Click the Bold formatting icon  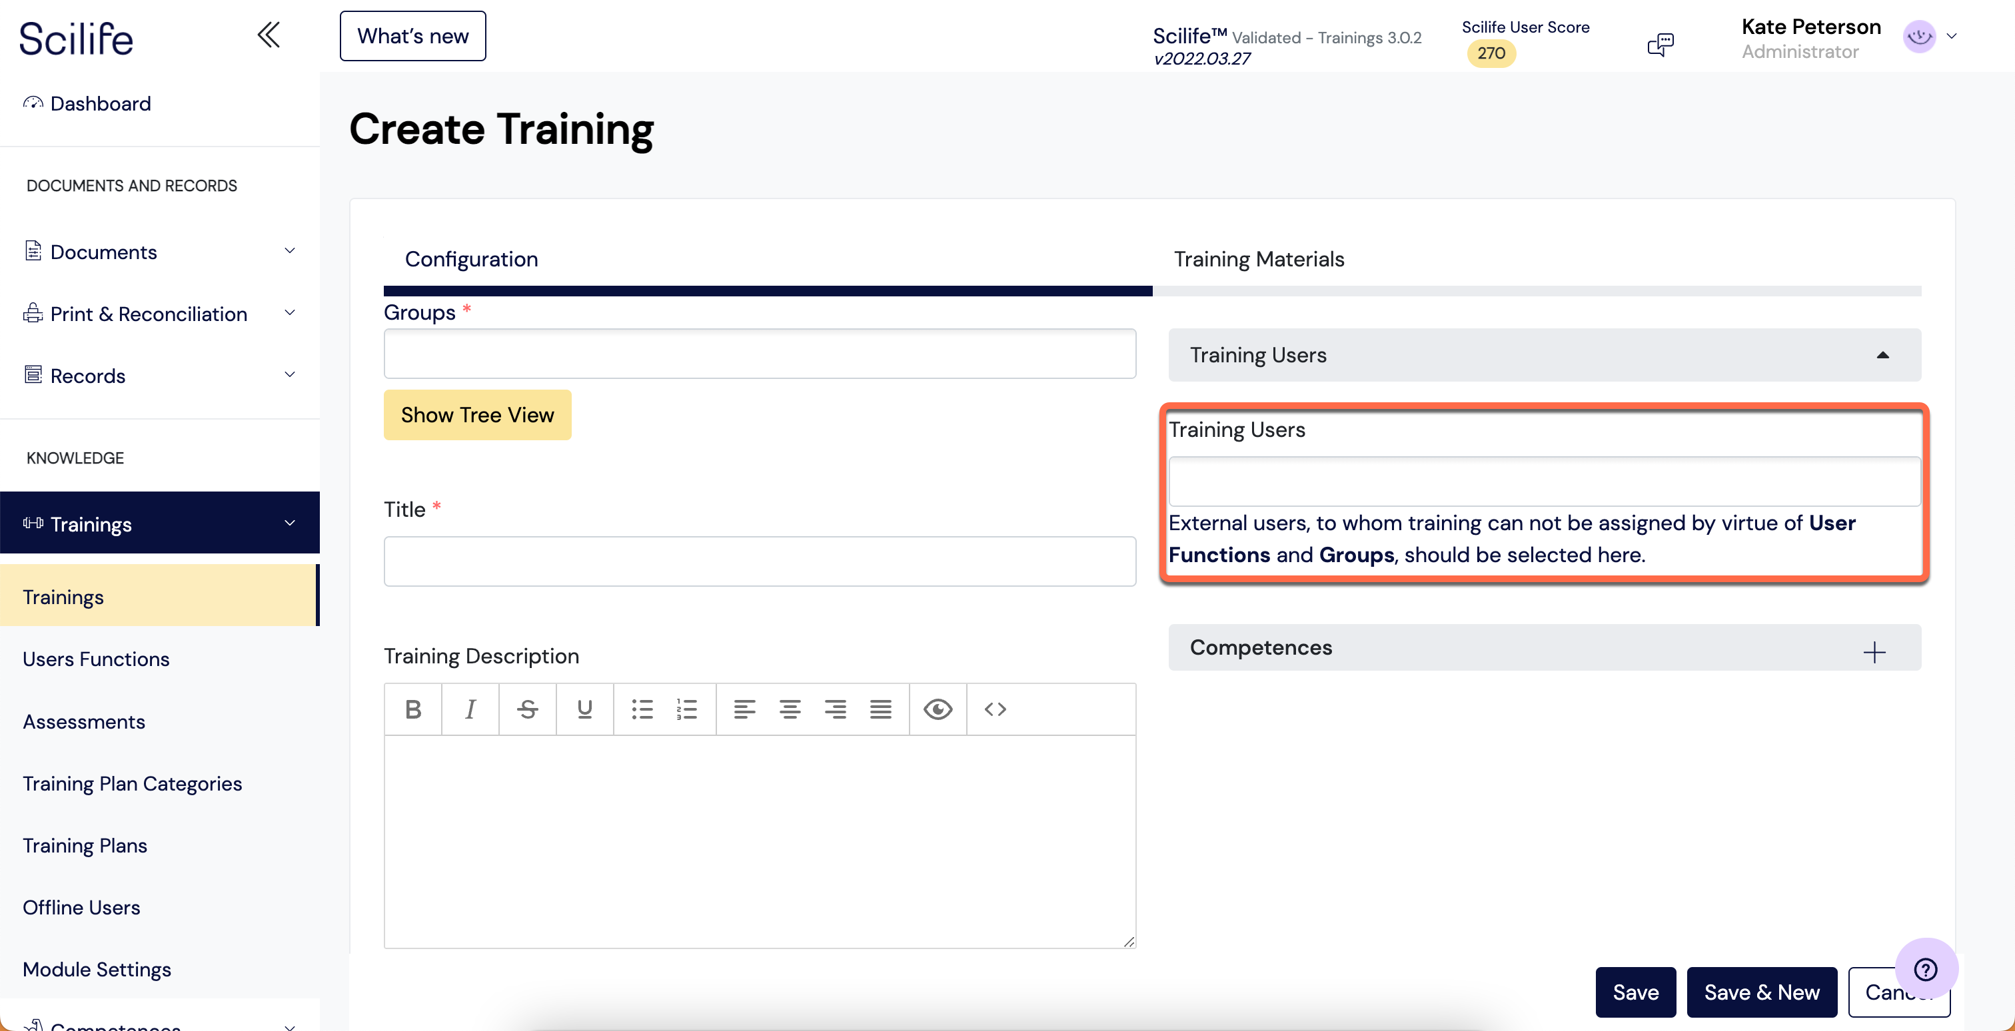(413, 709)
